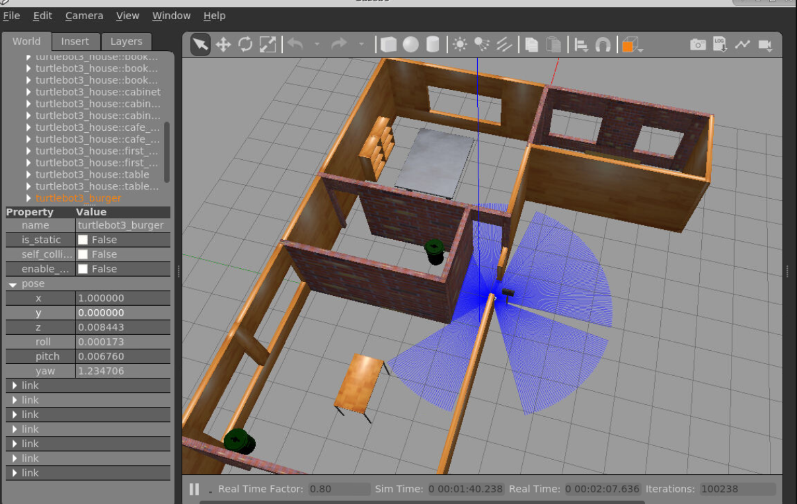Open the Edit menu
The width and height of the screenshot is (797, 504).
42,15
